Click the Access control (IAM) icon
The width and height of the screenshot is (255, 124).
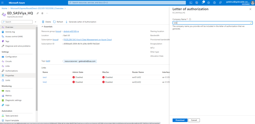click(3, 37)
